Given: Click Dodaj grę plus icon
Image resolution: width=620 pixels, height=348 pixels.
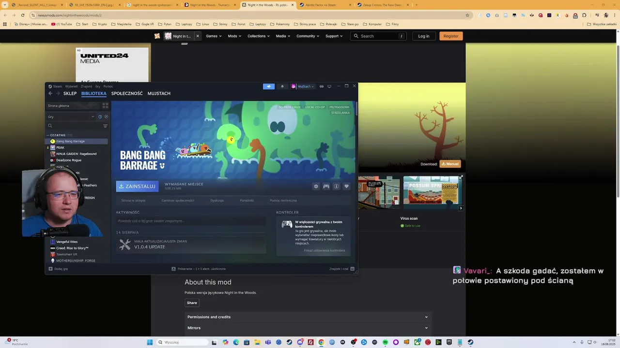Looking at the screenshot, I should [x=50, y=269].
